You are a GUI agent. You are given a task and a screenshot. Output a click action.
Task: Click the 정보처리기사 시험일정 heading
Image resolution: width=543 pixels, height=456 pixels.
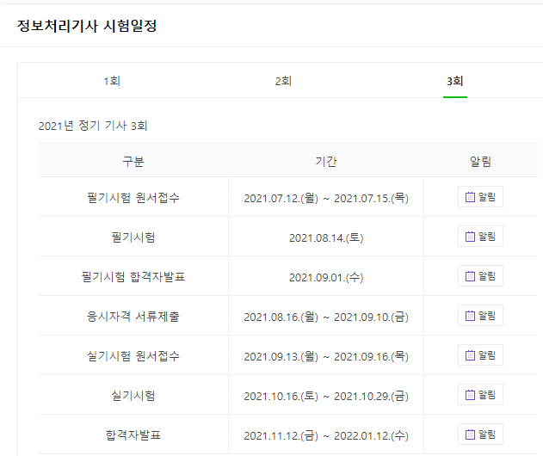pos(87,26)
